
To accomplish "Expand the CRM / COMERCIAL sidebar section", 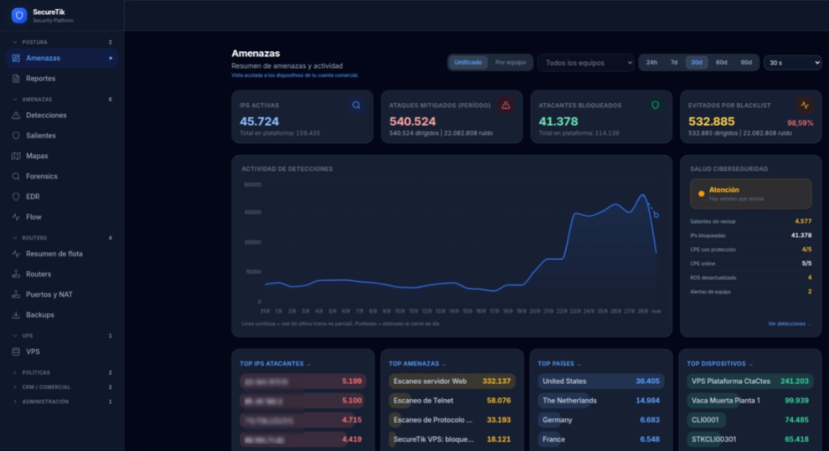I will click(x=62, y=387).
